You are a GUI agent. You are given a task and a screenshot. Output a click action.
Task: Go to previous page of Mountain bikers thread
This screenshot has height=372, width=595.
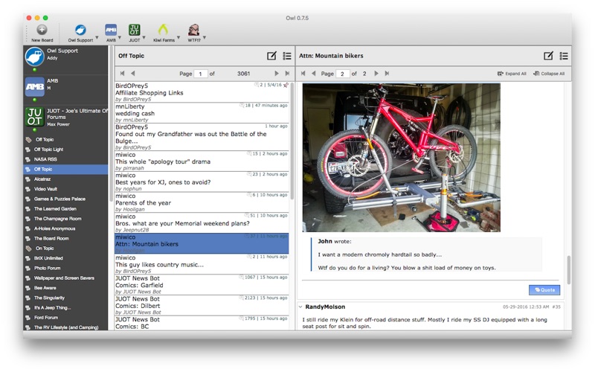pos(313,73)
